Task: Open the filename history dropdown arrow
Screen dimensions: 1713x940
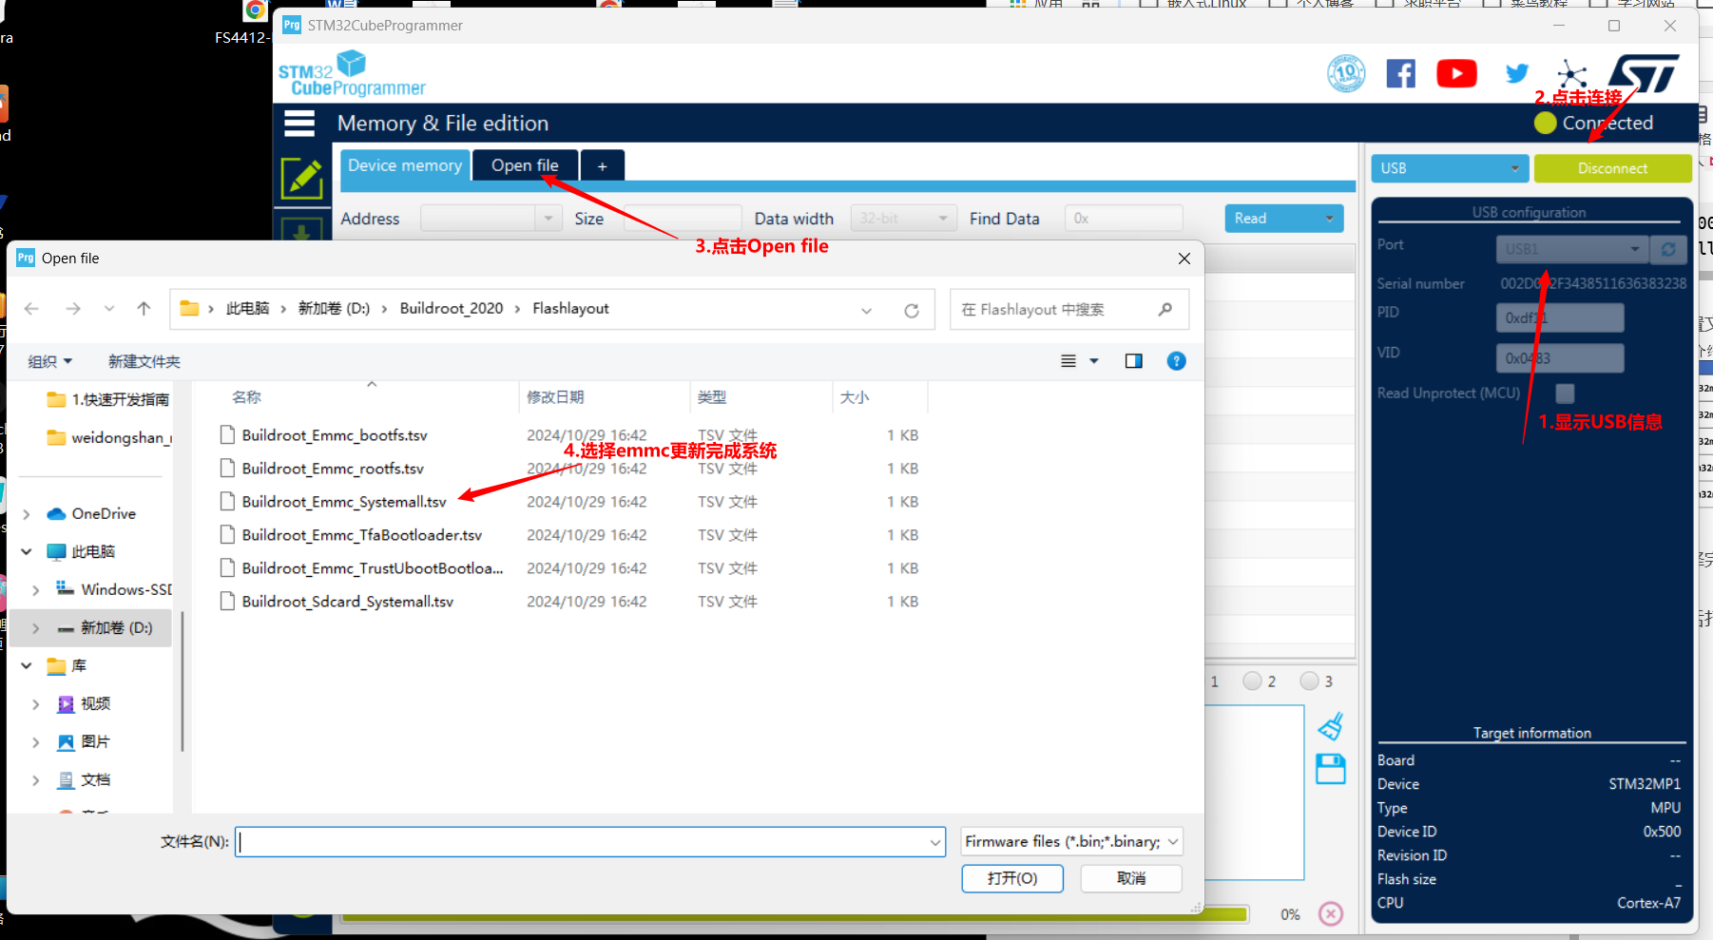Action: pyautogui.click(x=935, y=842)
